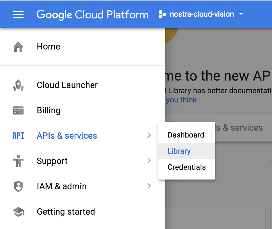The height and width of the screenshot is (229, 272).
Task: Click the Cloud Launcher rocket icon
Action: (18, 85)
